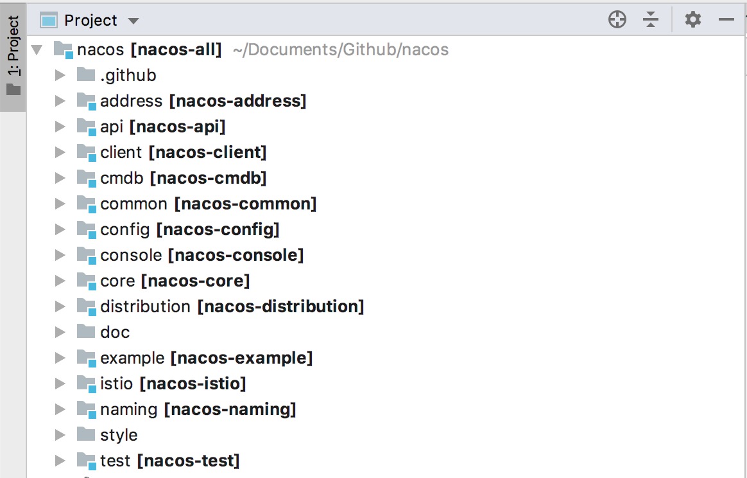Image resolution: width=747 pixels, height=478 pixels.
Task: Select the example [nacos-example] module
Action: 206,358
